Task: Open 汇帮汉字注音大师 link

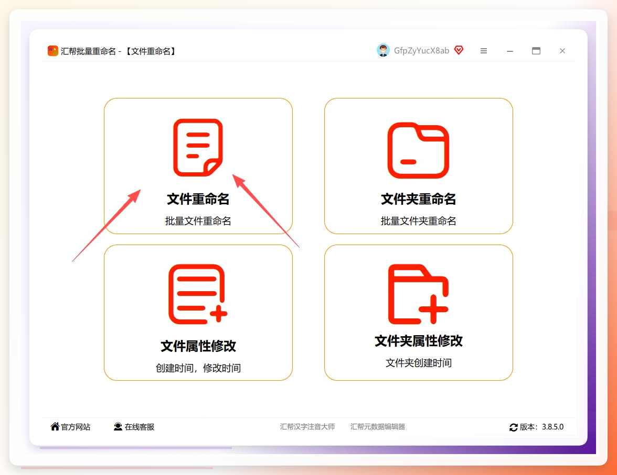Action: pyautogui.click(x=307, y=427)
